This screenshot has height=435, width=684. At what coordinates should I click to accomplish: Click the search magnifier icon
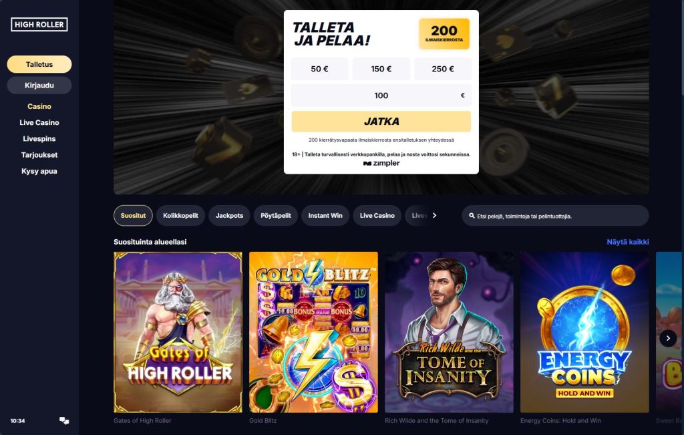pos(472,216)
